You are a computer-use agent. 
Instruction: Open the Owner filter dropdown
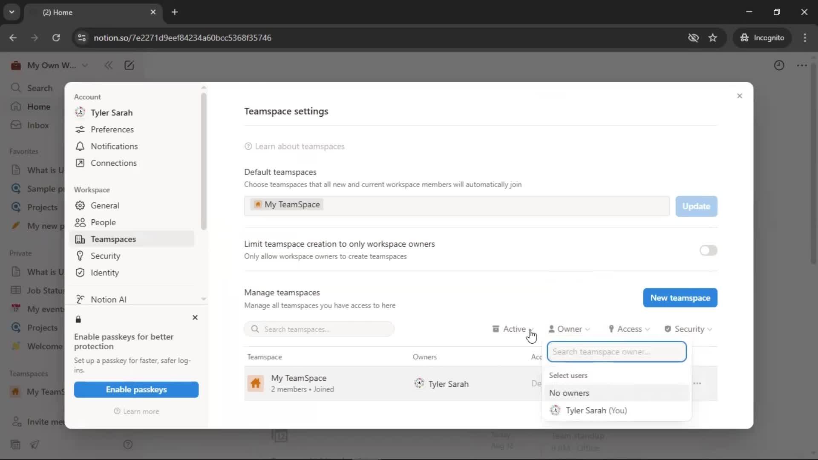click(569, 329)
